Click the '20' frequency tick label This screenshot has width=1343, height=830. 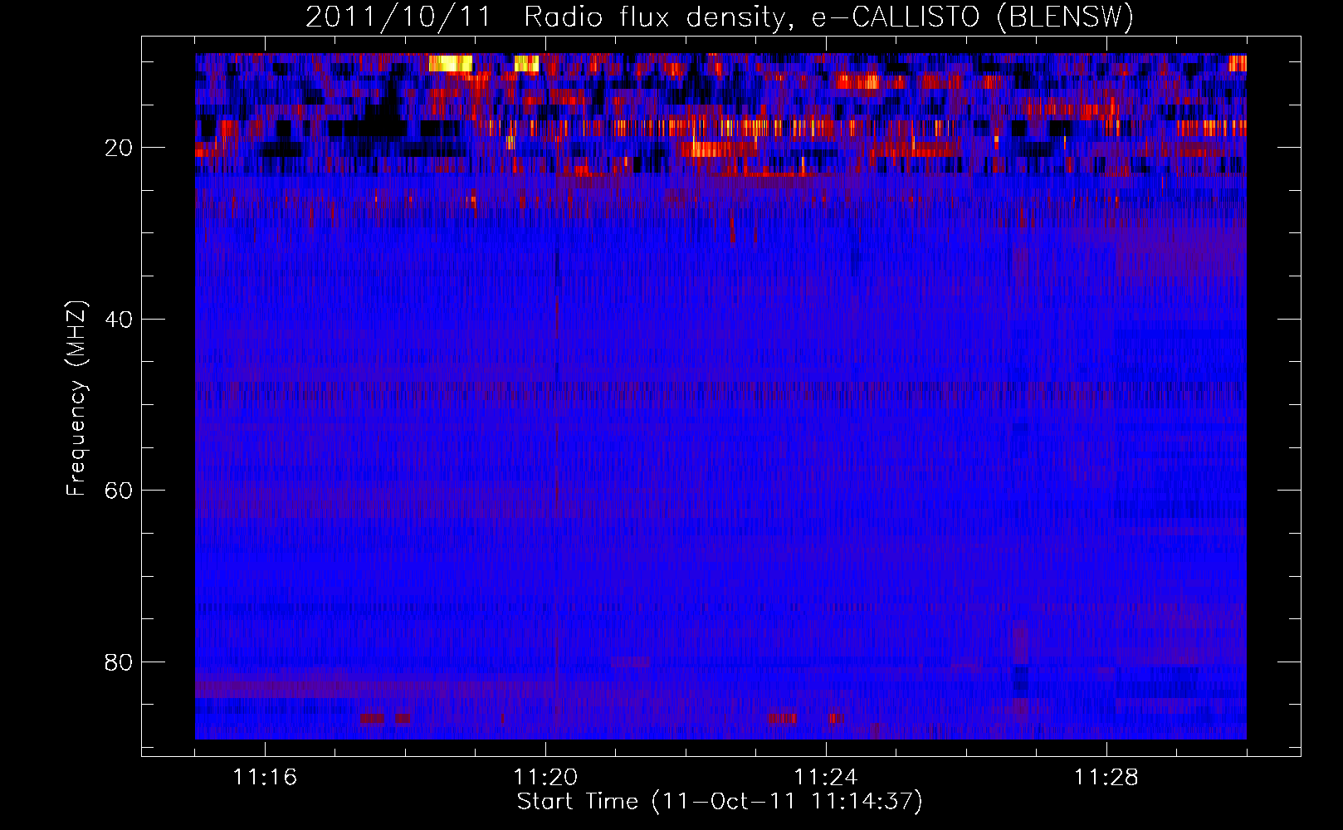pos(120,148)
